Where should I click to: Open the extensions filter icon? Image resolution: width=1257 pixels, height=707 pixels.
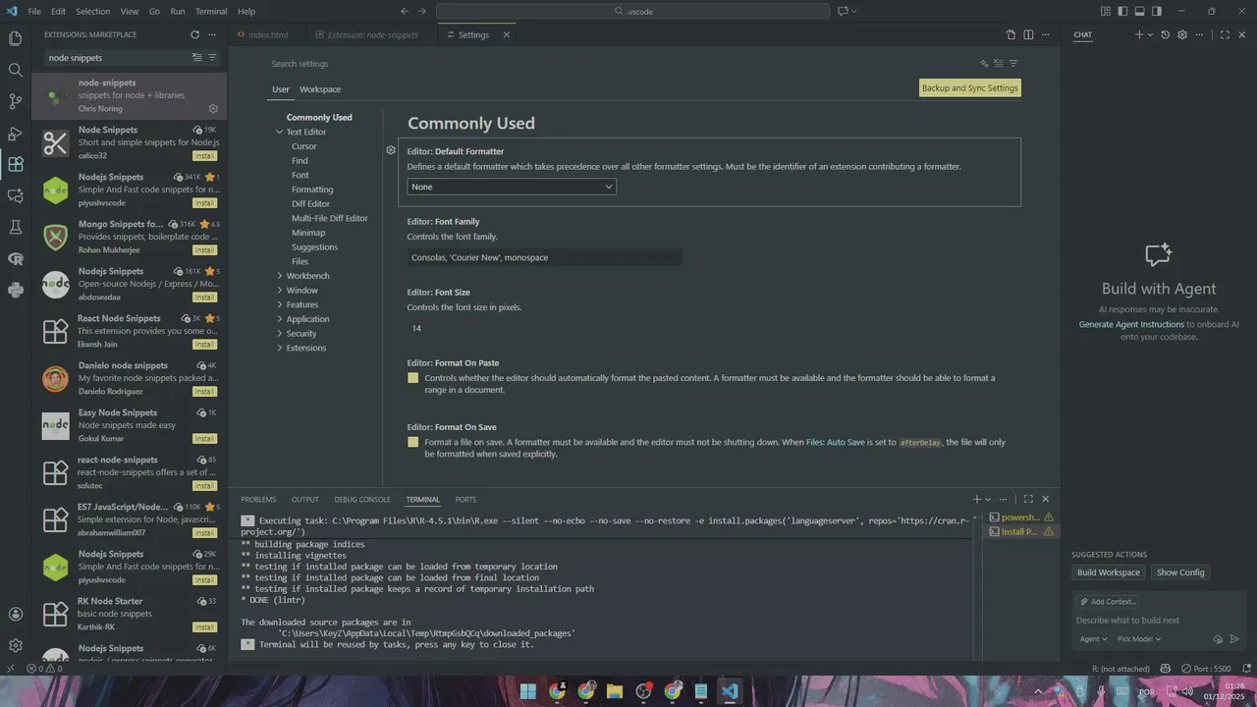pyautogui.click(x=212, y=58)
